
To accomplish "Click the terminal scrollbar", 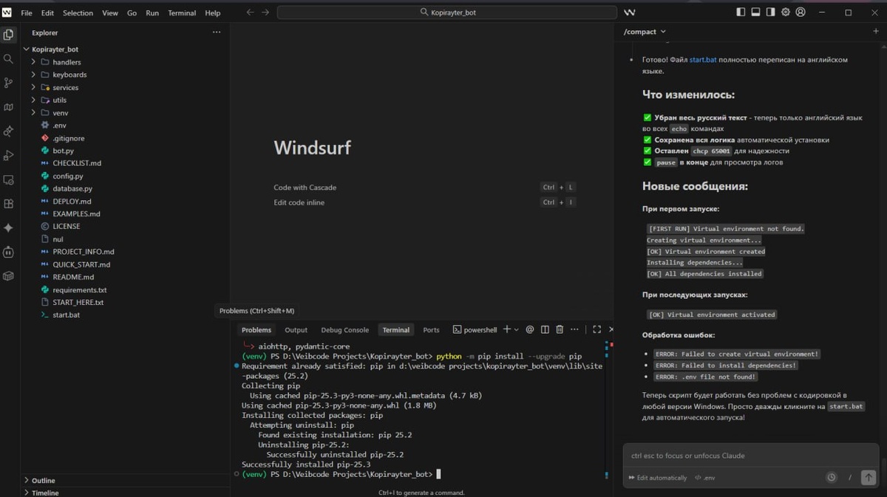I will tap(608, 408).
